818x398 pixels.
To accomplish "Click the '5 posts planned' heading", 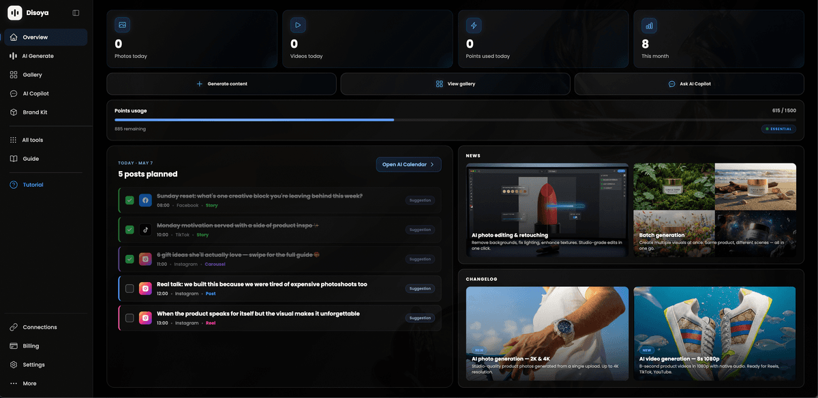I will click(148, 174).
